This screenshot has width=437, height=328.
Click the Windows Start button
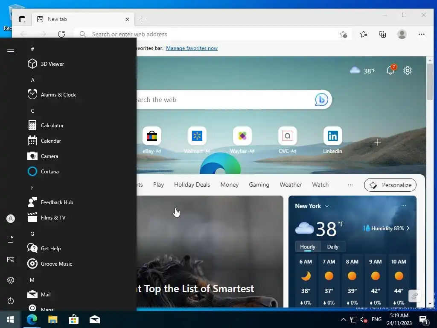[10, 319]
